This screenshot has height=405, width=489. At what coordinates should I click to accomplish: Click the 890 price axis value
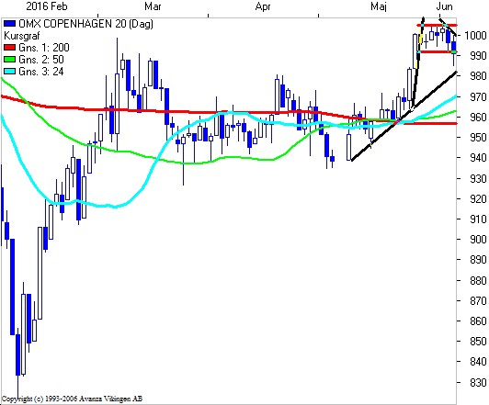478,260
